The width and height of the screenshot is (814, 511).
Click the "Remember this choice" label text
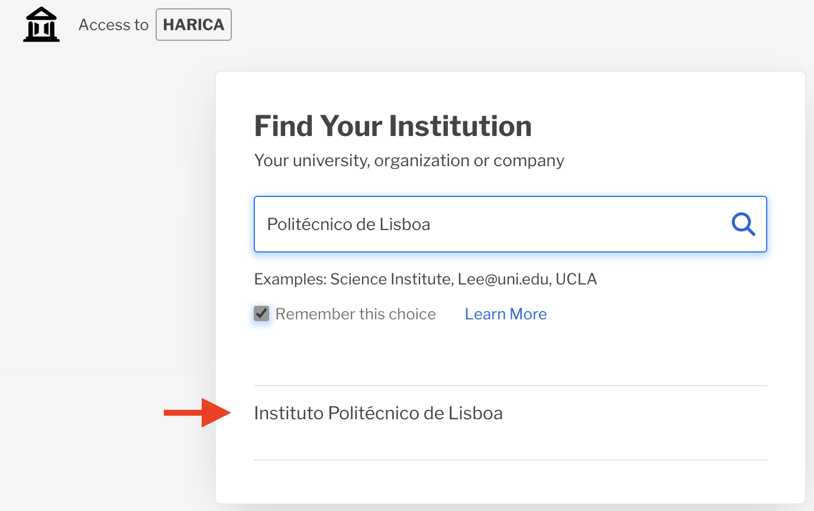(x=356, y=314)
